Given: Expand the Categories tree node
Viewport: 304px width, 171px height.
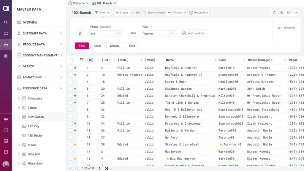Looking at the screenshot, I should [19, 99].
